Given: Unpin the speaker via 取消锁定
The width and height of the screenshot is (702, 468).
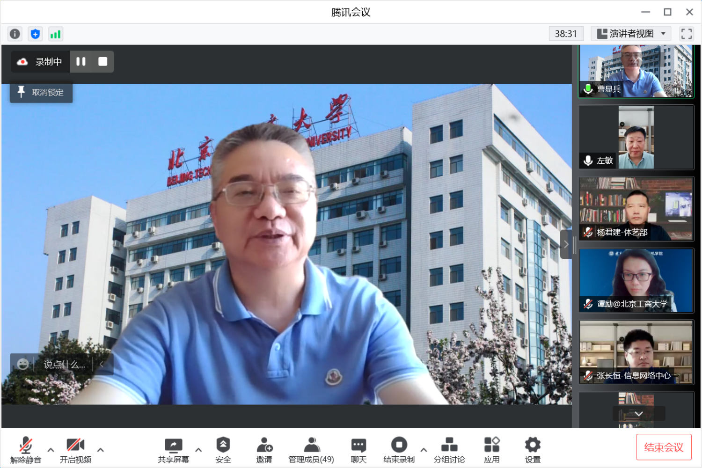Looking at the screenshot, I should pos(41,92).
